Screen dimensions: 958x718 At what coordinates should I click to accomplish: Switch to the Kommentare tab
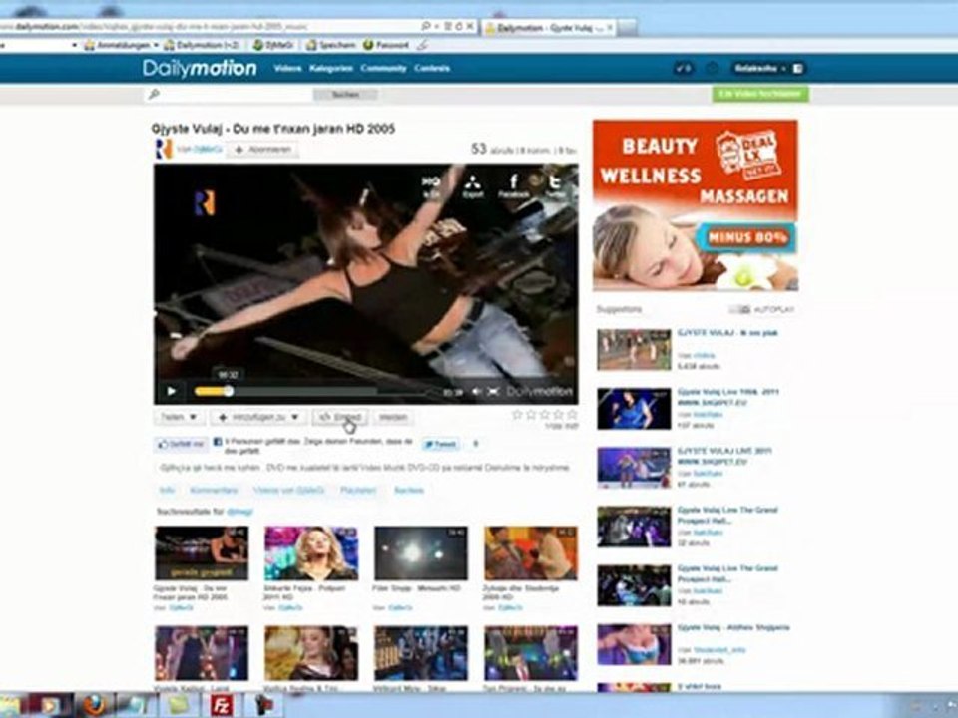pos(214,490)
